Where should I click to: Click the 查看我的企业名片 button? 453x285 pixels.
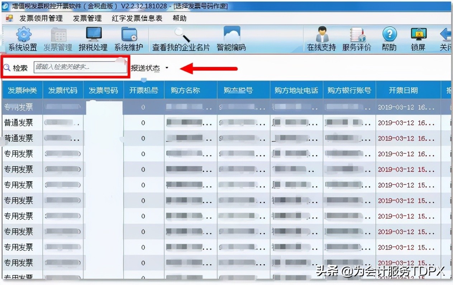tap(181, 38)
